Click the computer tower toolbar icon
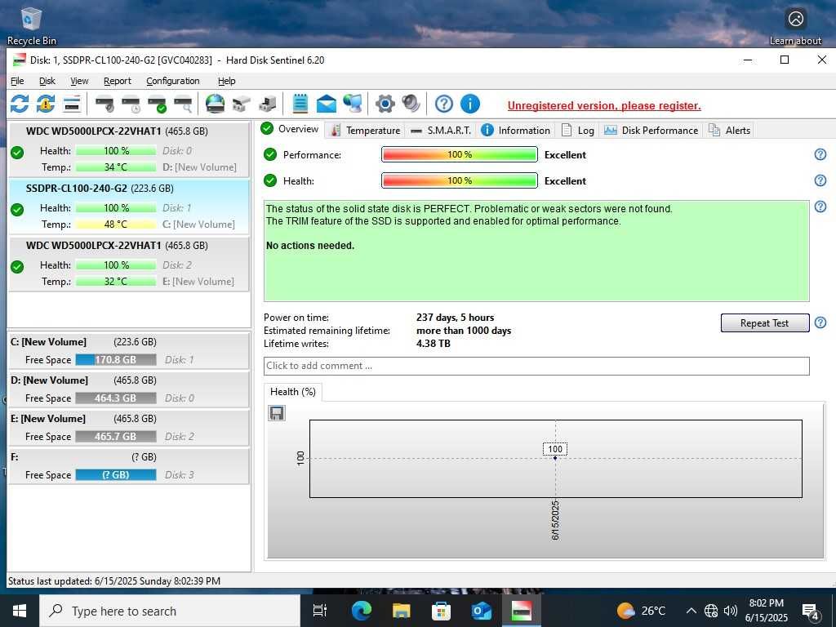This screenshot has width=836, height=627. point(267,104)
